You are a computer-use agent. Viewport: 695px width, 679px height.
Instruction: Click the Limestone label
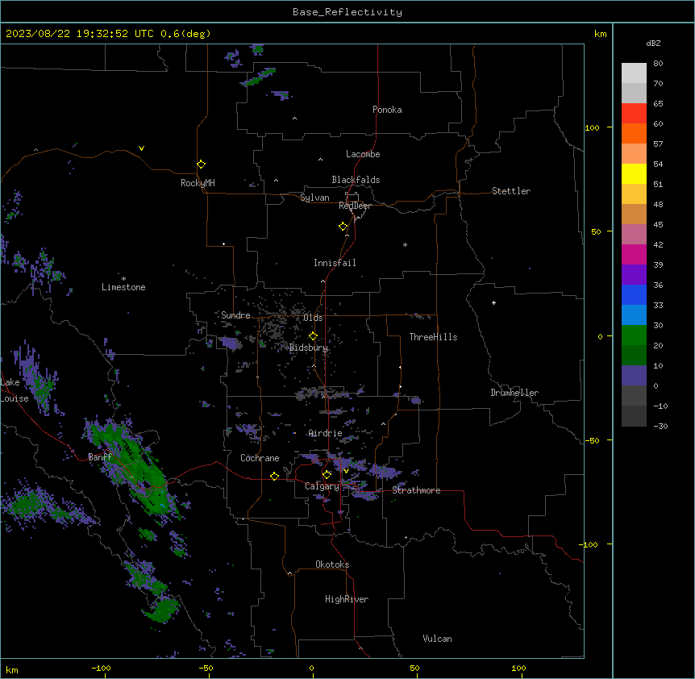(123, 287)
